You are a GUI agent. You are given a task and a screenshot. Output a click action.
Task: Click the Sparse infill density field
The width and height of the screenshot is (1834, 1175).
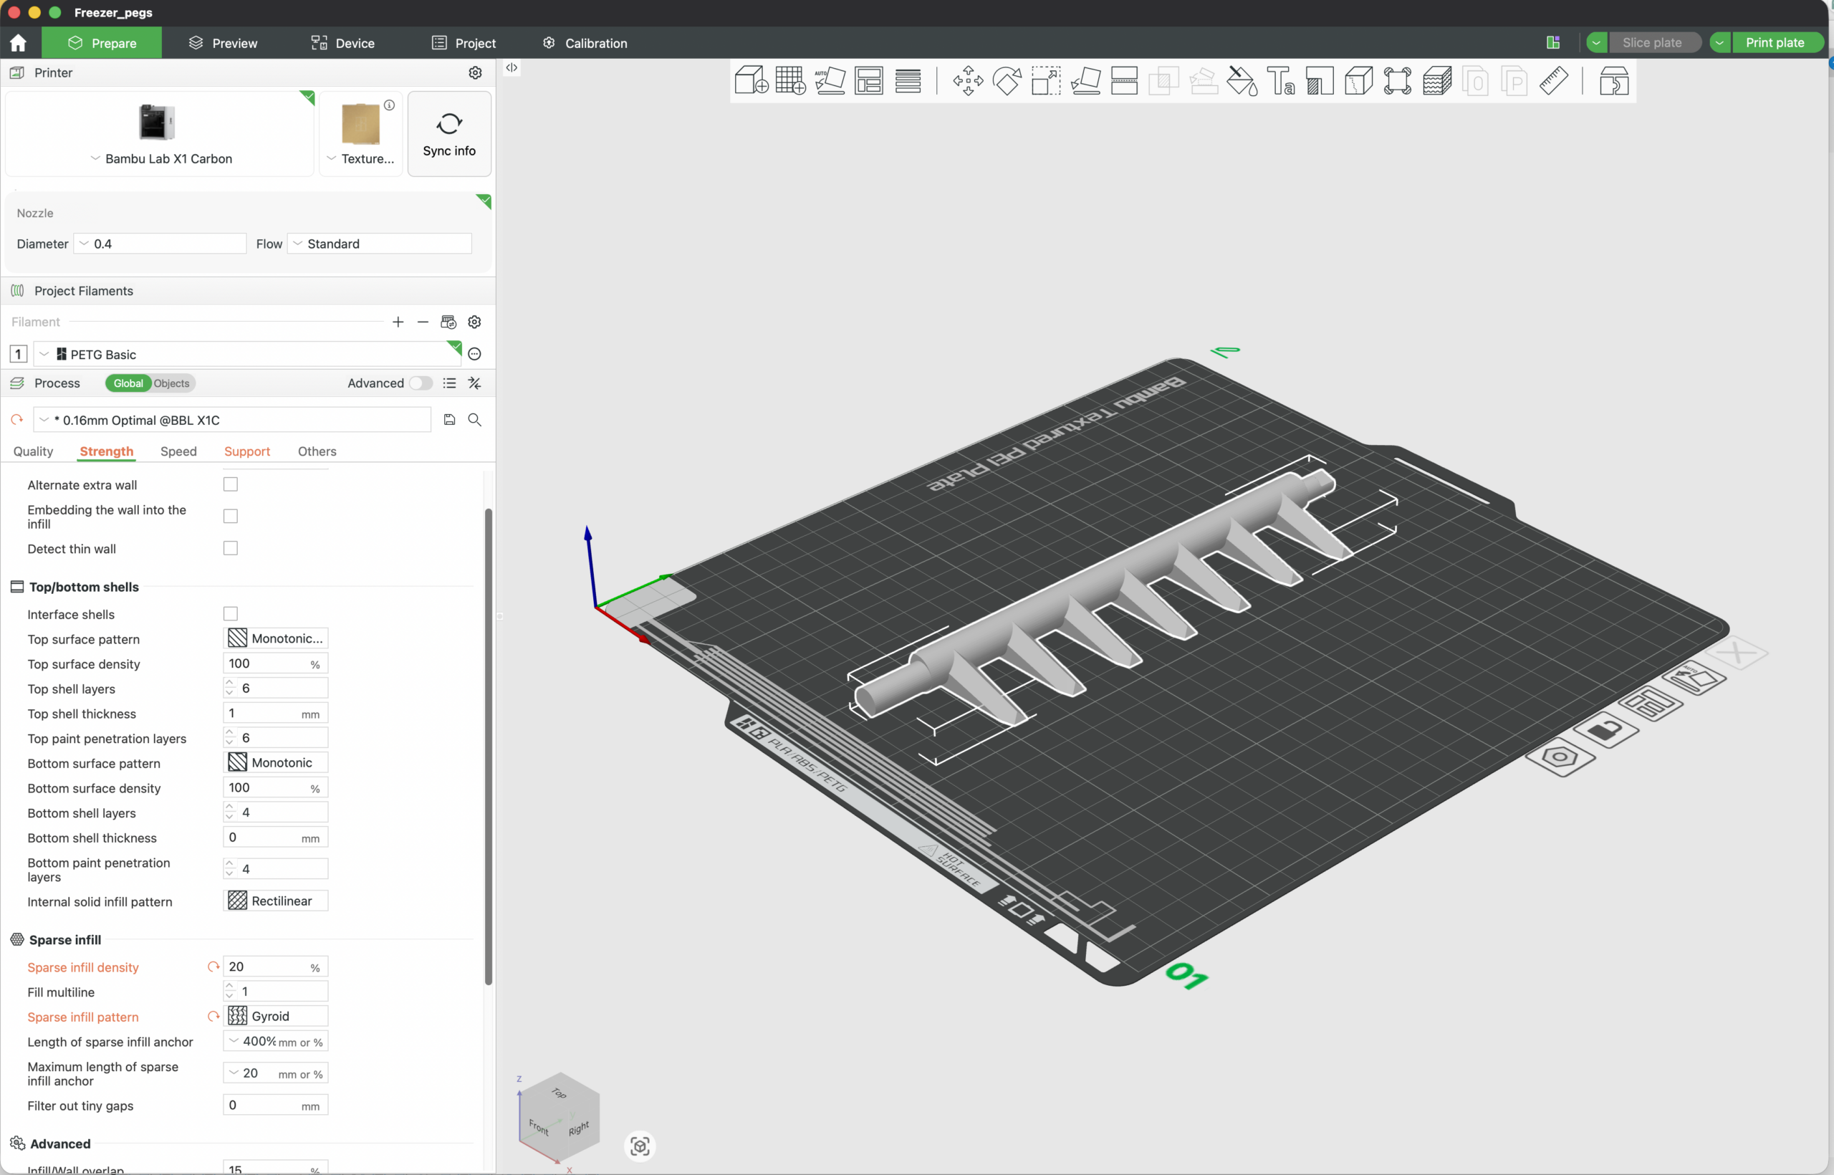pos(275,967)
